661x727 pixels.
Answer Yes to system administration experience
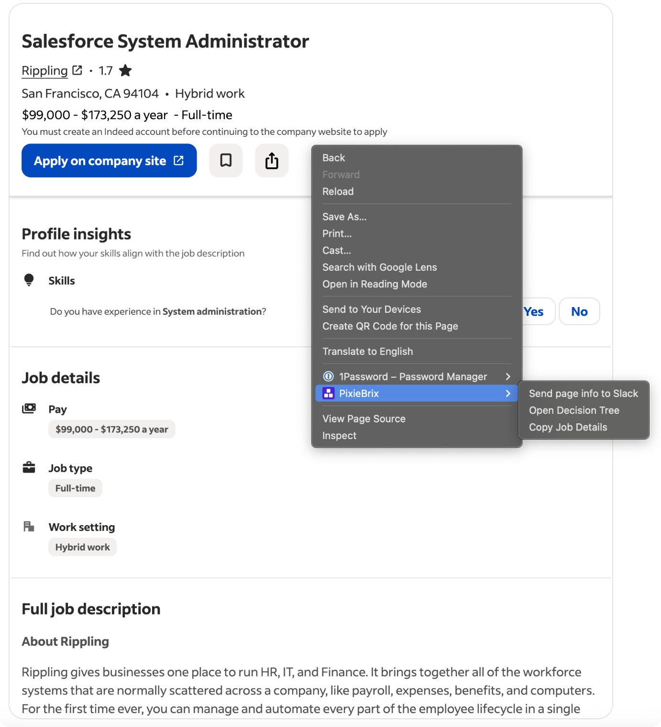pyautogui.click(x=535, y=312)
